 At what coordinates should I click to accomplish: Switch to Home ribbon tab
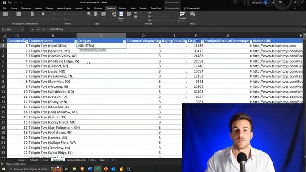pyautogui.click(x=14, y=8)
